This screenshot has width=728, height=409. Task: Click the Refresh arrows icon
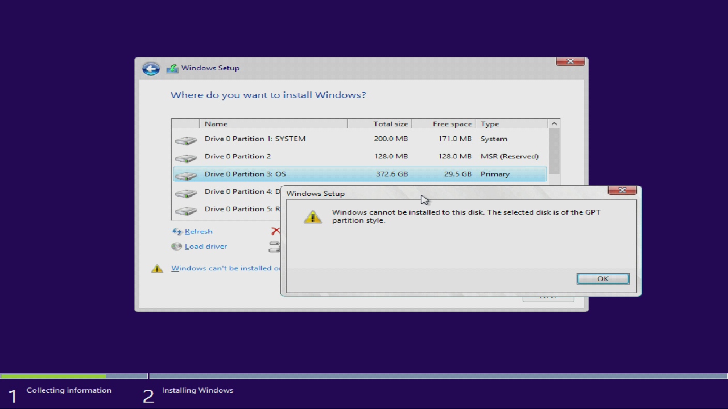(177, 231)
